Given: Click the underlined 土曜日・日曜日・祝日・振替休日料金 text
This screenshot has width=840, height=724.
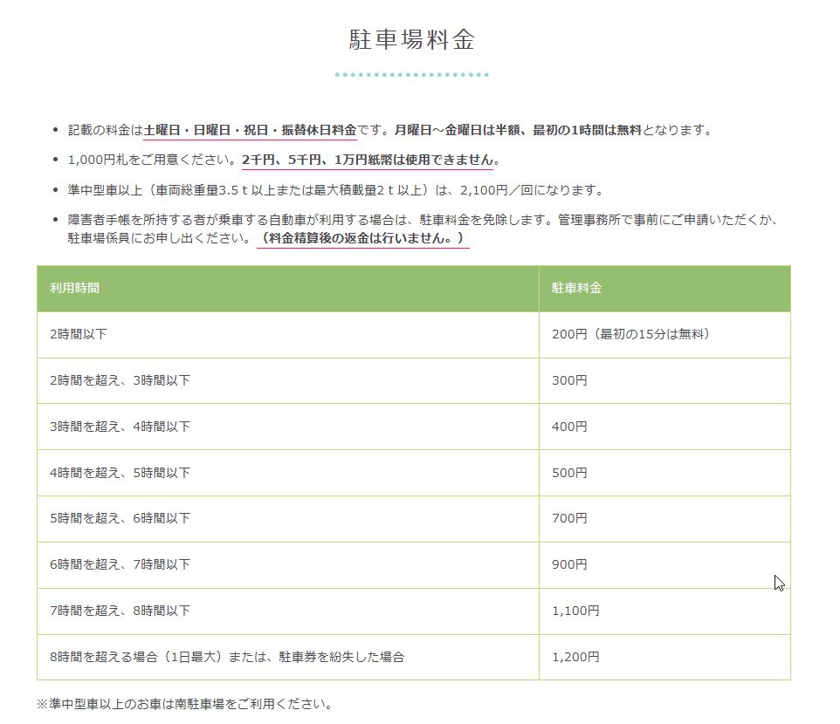Looking at the screenshot, I should tap(250, 130).
